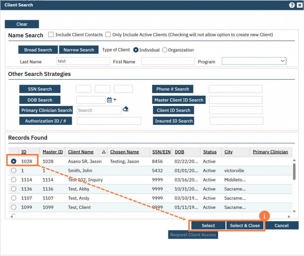Open the Program dropdown
Image resolution: width=304 pixels, height=256 pixels.
pyautogui.click(x=254, y=61)
